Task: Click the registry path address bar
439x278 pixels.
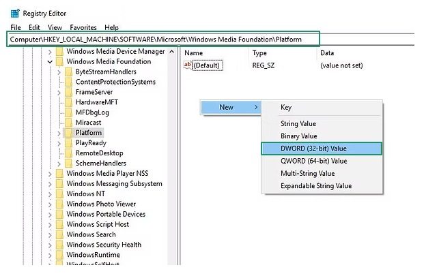Action: (x=162, y=39)
